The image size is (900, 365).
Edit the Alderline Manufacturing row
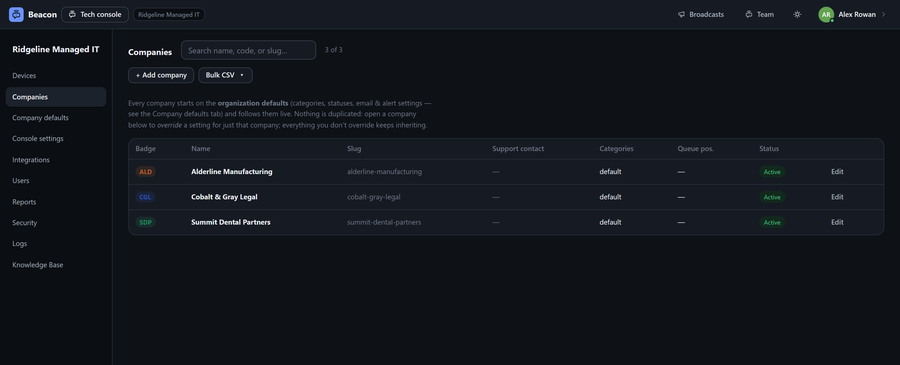(837, 172)
